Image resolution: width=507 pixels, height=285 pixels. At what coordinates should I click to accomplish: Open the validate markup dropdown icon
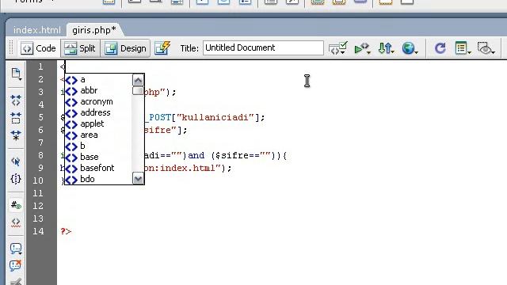pos(338,48)
